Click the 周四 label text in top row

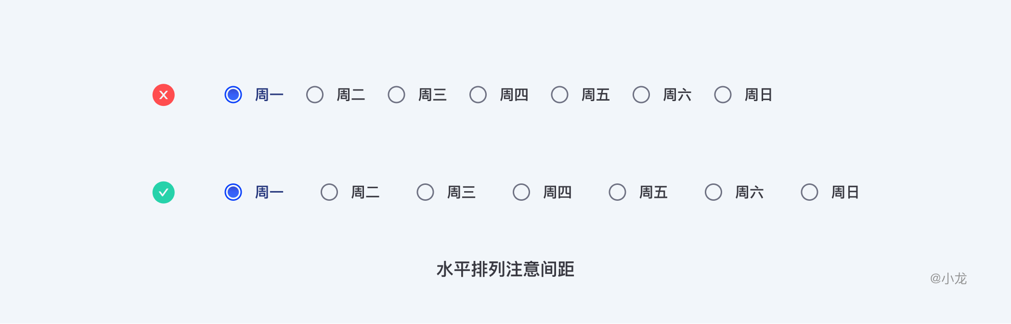point(514,95)
